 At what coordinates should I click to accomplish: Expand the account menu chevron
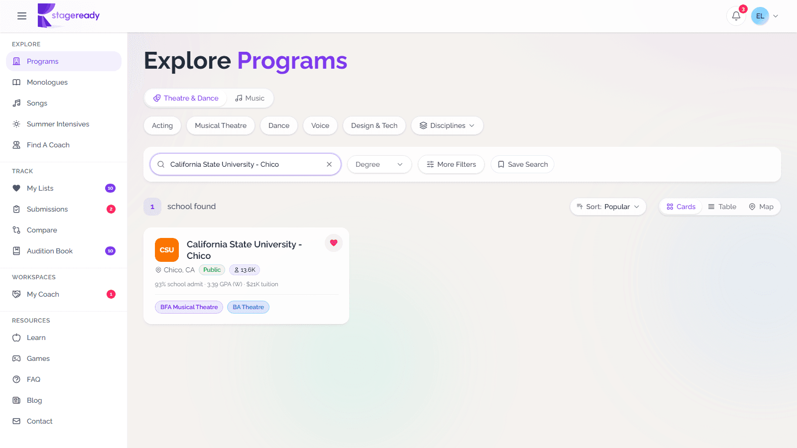(x=776, y=16)
